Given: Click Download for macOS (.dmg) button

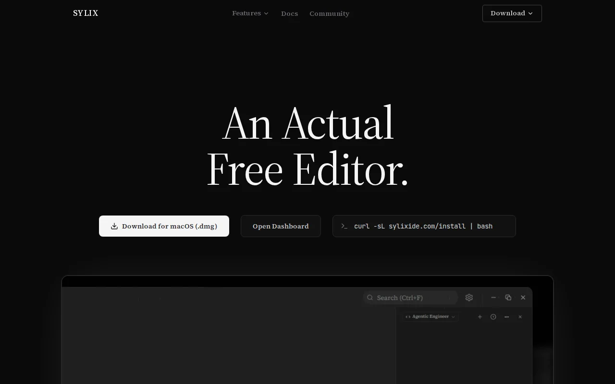Looking at the screenshot, I should click(x=164, y=226).
